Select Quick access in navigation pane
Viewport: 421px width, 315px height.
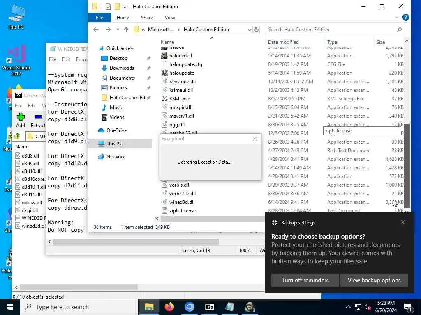(120, 48)
